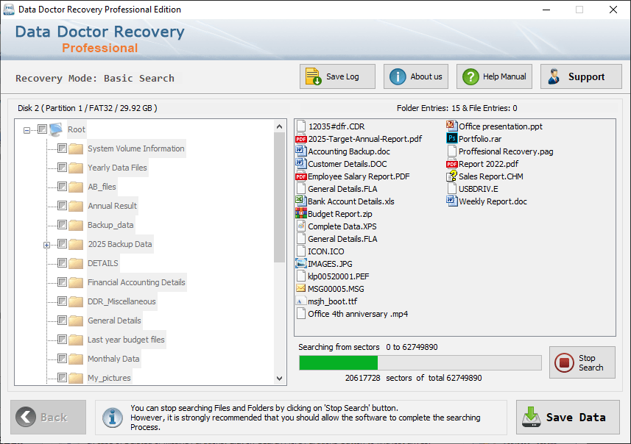Click the folder icon of Yearly Data Files
The height and width of the screenshot is (444, 631).
(76, 168)
